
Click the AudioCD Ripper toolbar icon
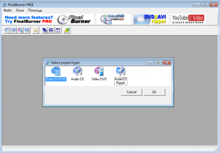pyautogui.click(x=27, y=30)
